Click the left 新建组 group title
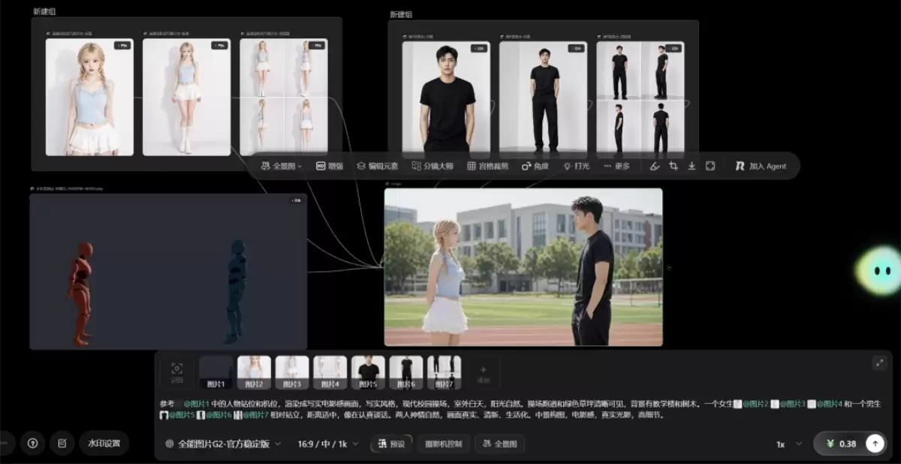The width and height of the screenshot is (901, 464). [46, 11]
